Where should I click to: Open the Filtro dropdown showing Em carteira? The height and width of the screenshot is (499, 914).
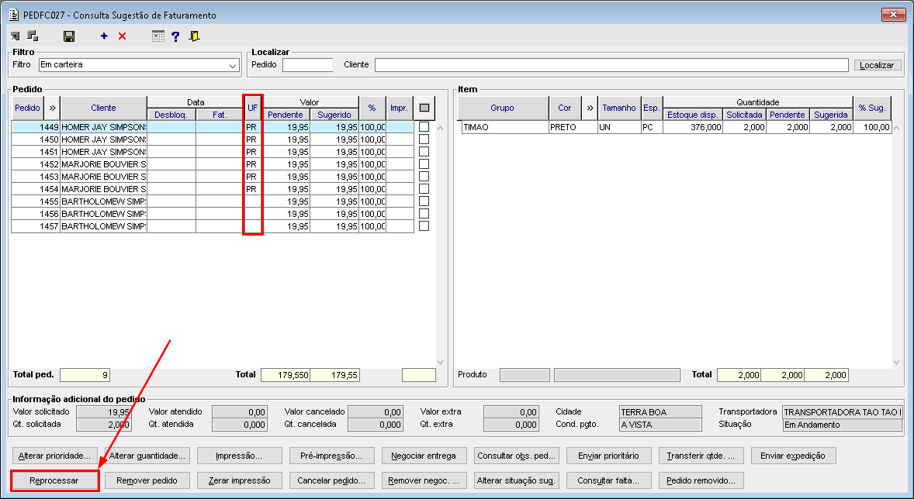click(x=140, y=65)
